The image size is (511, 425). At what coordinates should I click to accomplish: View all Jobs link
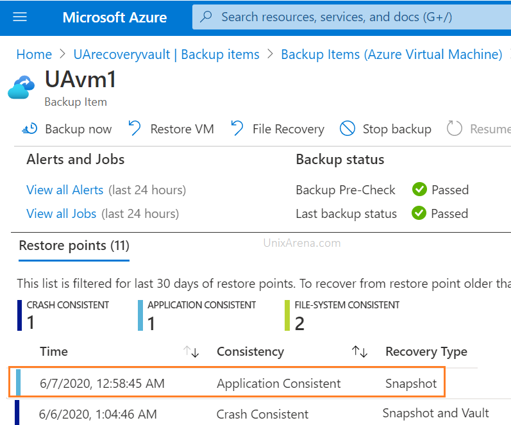click(x=62, y=214)
